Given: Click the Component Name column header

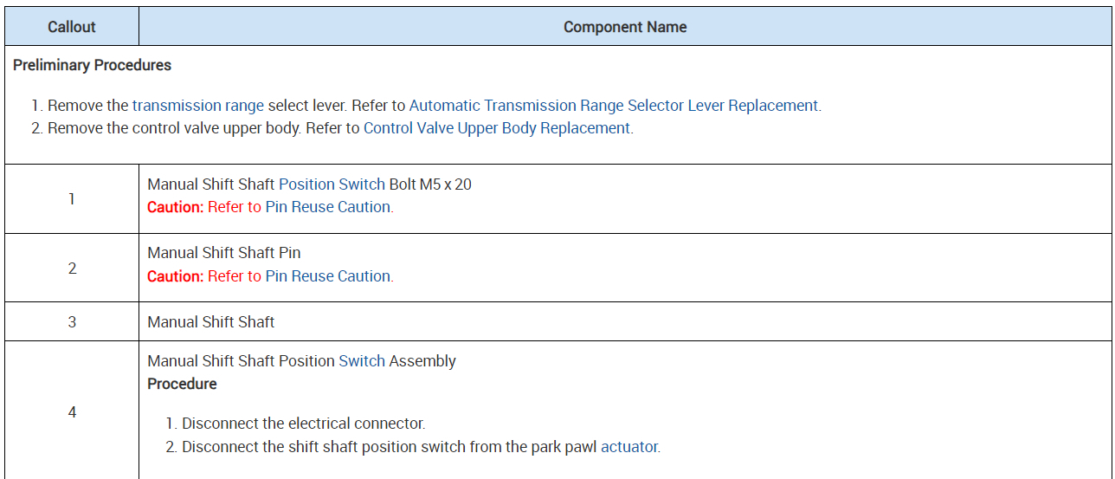Looking at the screenshot, I should (x=625, y=27).
